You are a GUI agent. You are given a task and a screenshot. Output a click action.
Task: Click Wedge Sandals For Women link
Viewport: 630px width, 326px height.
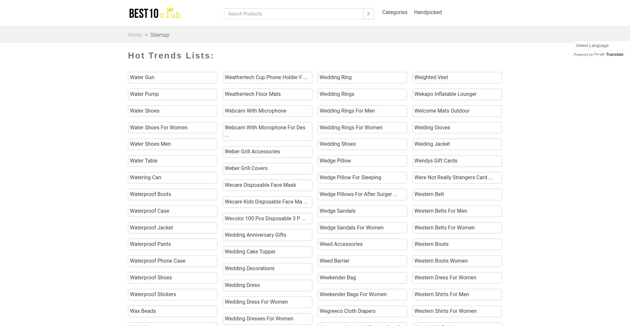pos(362,228)
